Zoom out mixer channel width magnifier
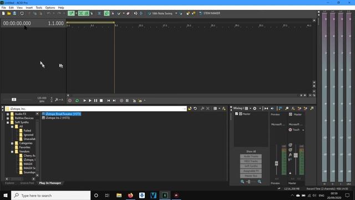Image resolution: width=355 pixels, height=200 pixels. pyautogui.click(x=242, y=182)
